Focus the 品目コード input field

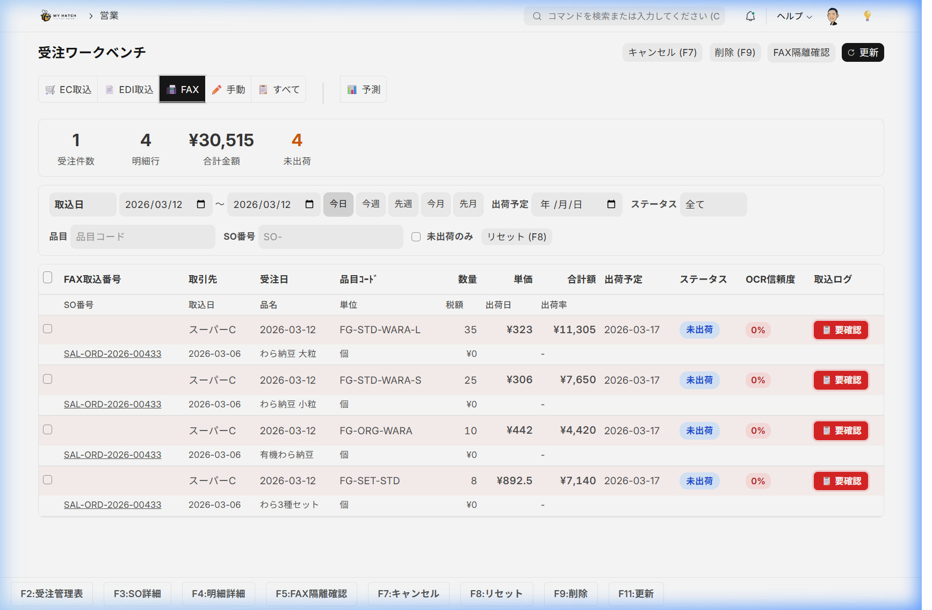pos(143,237)
